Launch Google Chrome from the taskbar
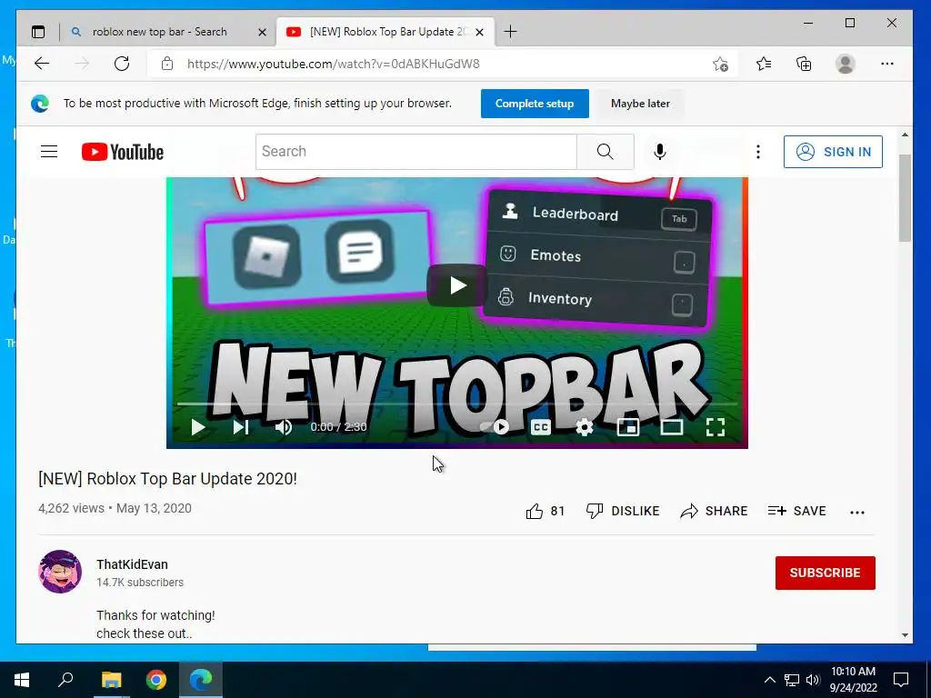931x698 pixels. tap(156, 680)
